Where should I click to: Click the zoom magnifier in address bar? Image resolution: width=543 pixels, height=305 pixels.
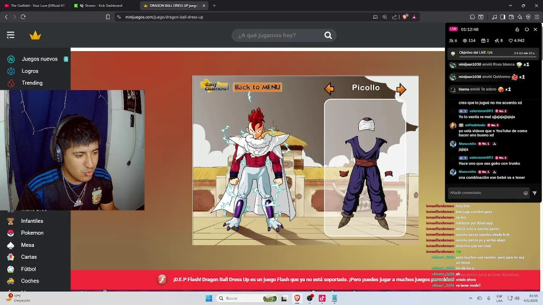coord(385,17)
